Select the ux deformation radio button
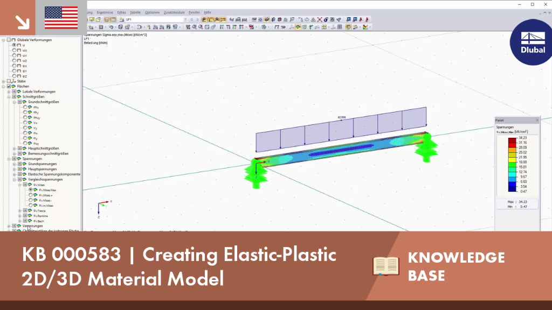This screenshot has width=552, height=310. (x=15, y=50)
